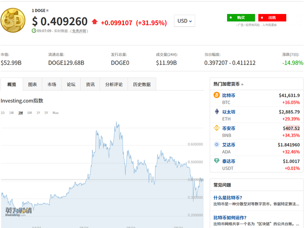
Task: Click the +16.05% BTC change
Action: click(x=291, y=102)
